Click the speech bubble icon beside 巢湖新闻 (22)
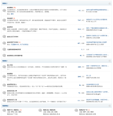This screenshot has width=113, height=116. tap(4, 11)
